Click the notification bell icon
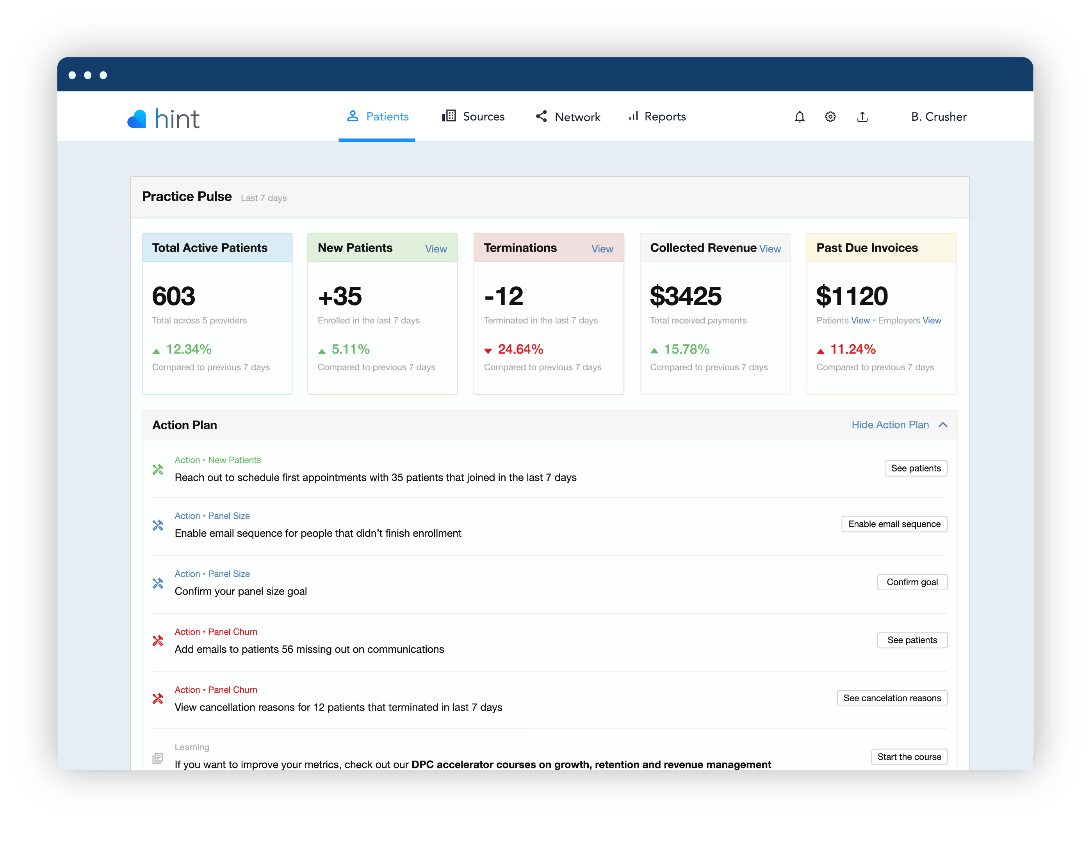The image size is (1092, 845). pos(800,116)
